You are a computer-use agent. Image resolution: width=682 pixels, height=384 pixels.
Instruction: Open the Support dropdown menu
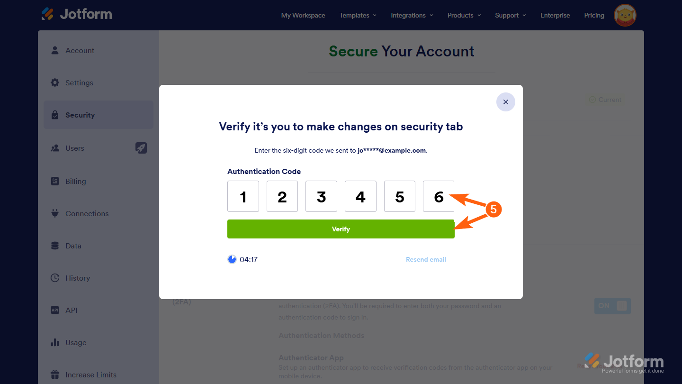(x=510, y=15)
